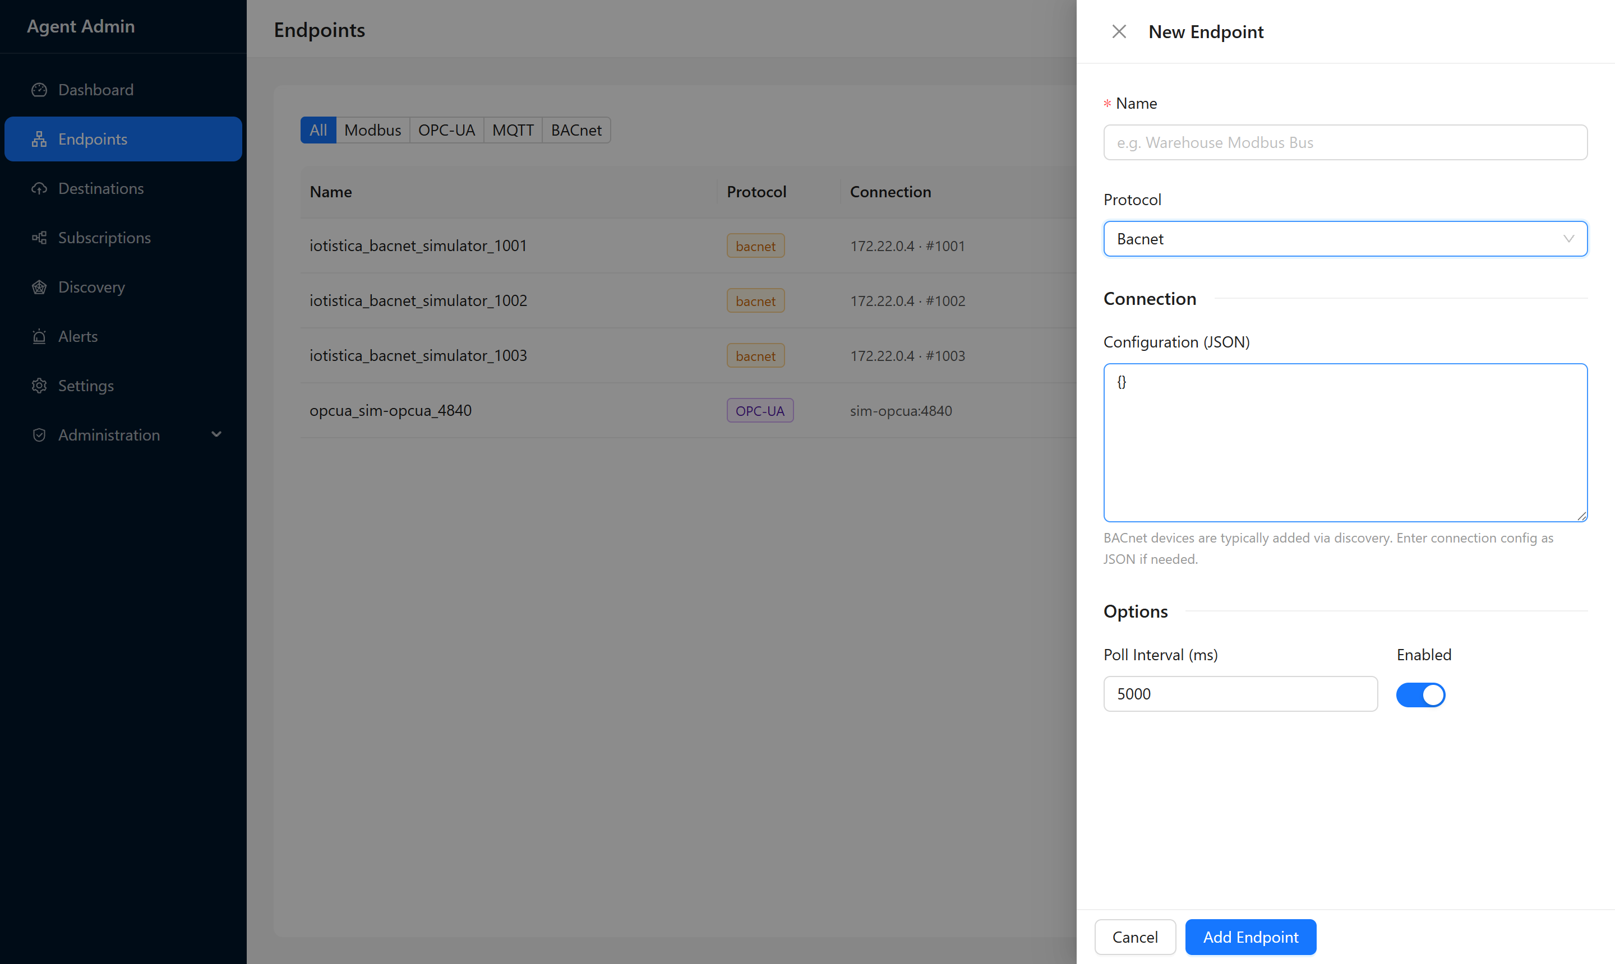Go to Dashboard menu item
The width and height of the screenshot is (1615, 964).
point(123,90)
